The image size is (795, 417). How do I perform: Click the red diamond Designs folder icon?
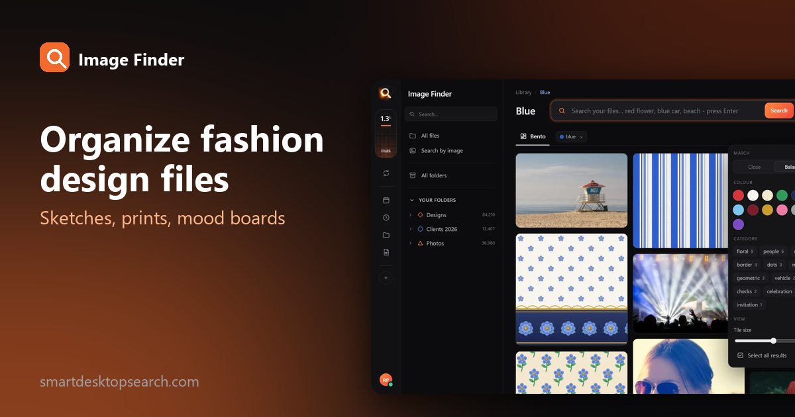420,215
